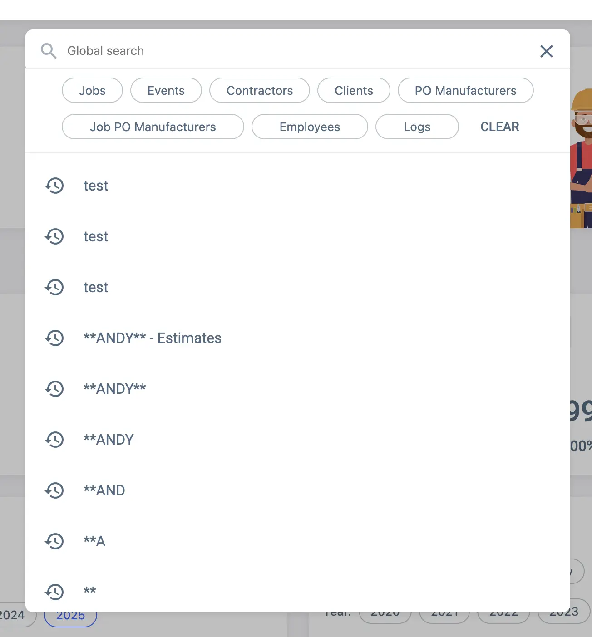Viewport: 592px width, 637px height.
Task: Select the Job PO Manufacturers filter
Action: (153, 127)
